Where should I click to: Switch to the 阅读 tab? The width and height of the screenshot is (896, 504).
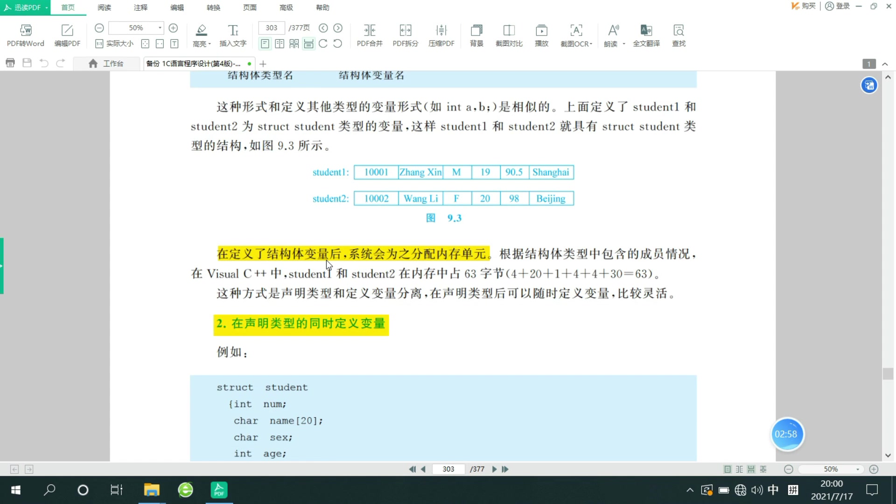point(105,7)
